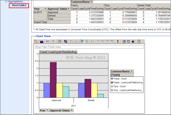This screenshot has height=115, width=171.
Task: Click the small teal Denied bar in chart
Action: 100,96
